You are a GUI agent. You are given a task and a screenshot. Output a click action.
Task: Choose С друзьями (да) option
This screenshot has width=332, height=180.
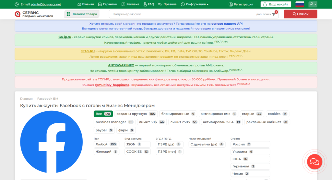click(207, 144)
